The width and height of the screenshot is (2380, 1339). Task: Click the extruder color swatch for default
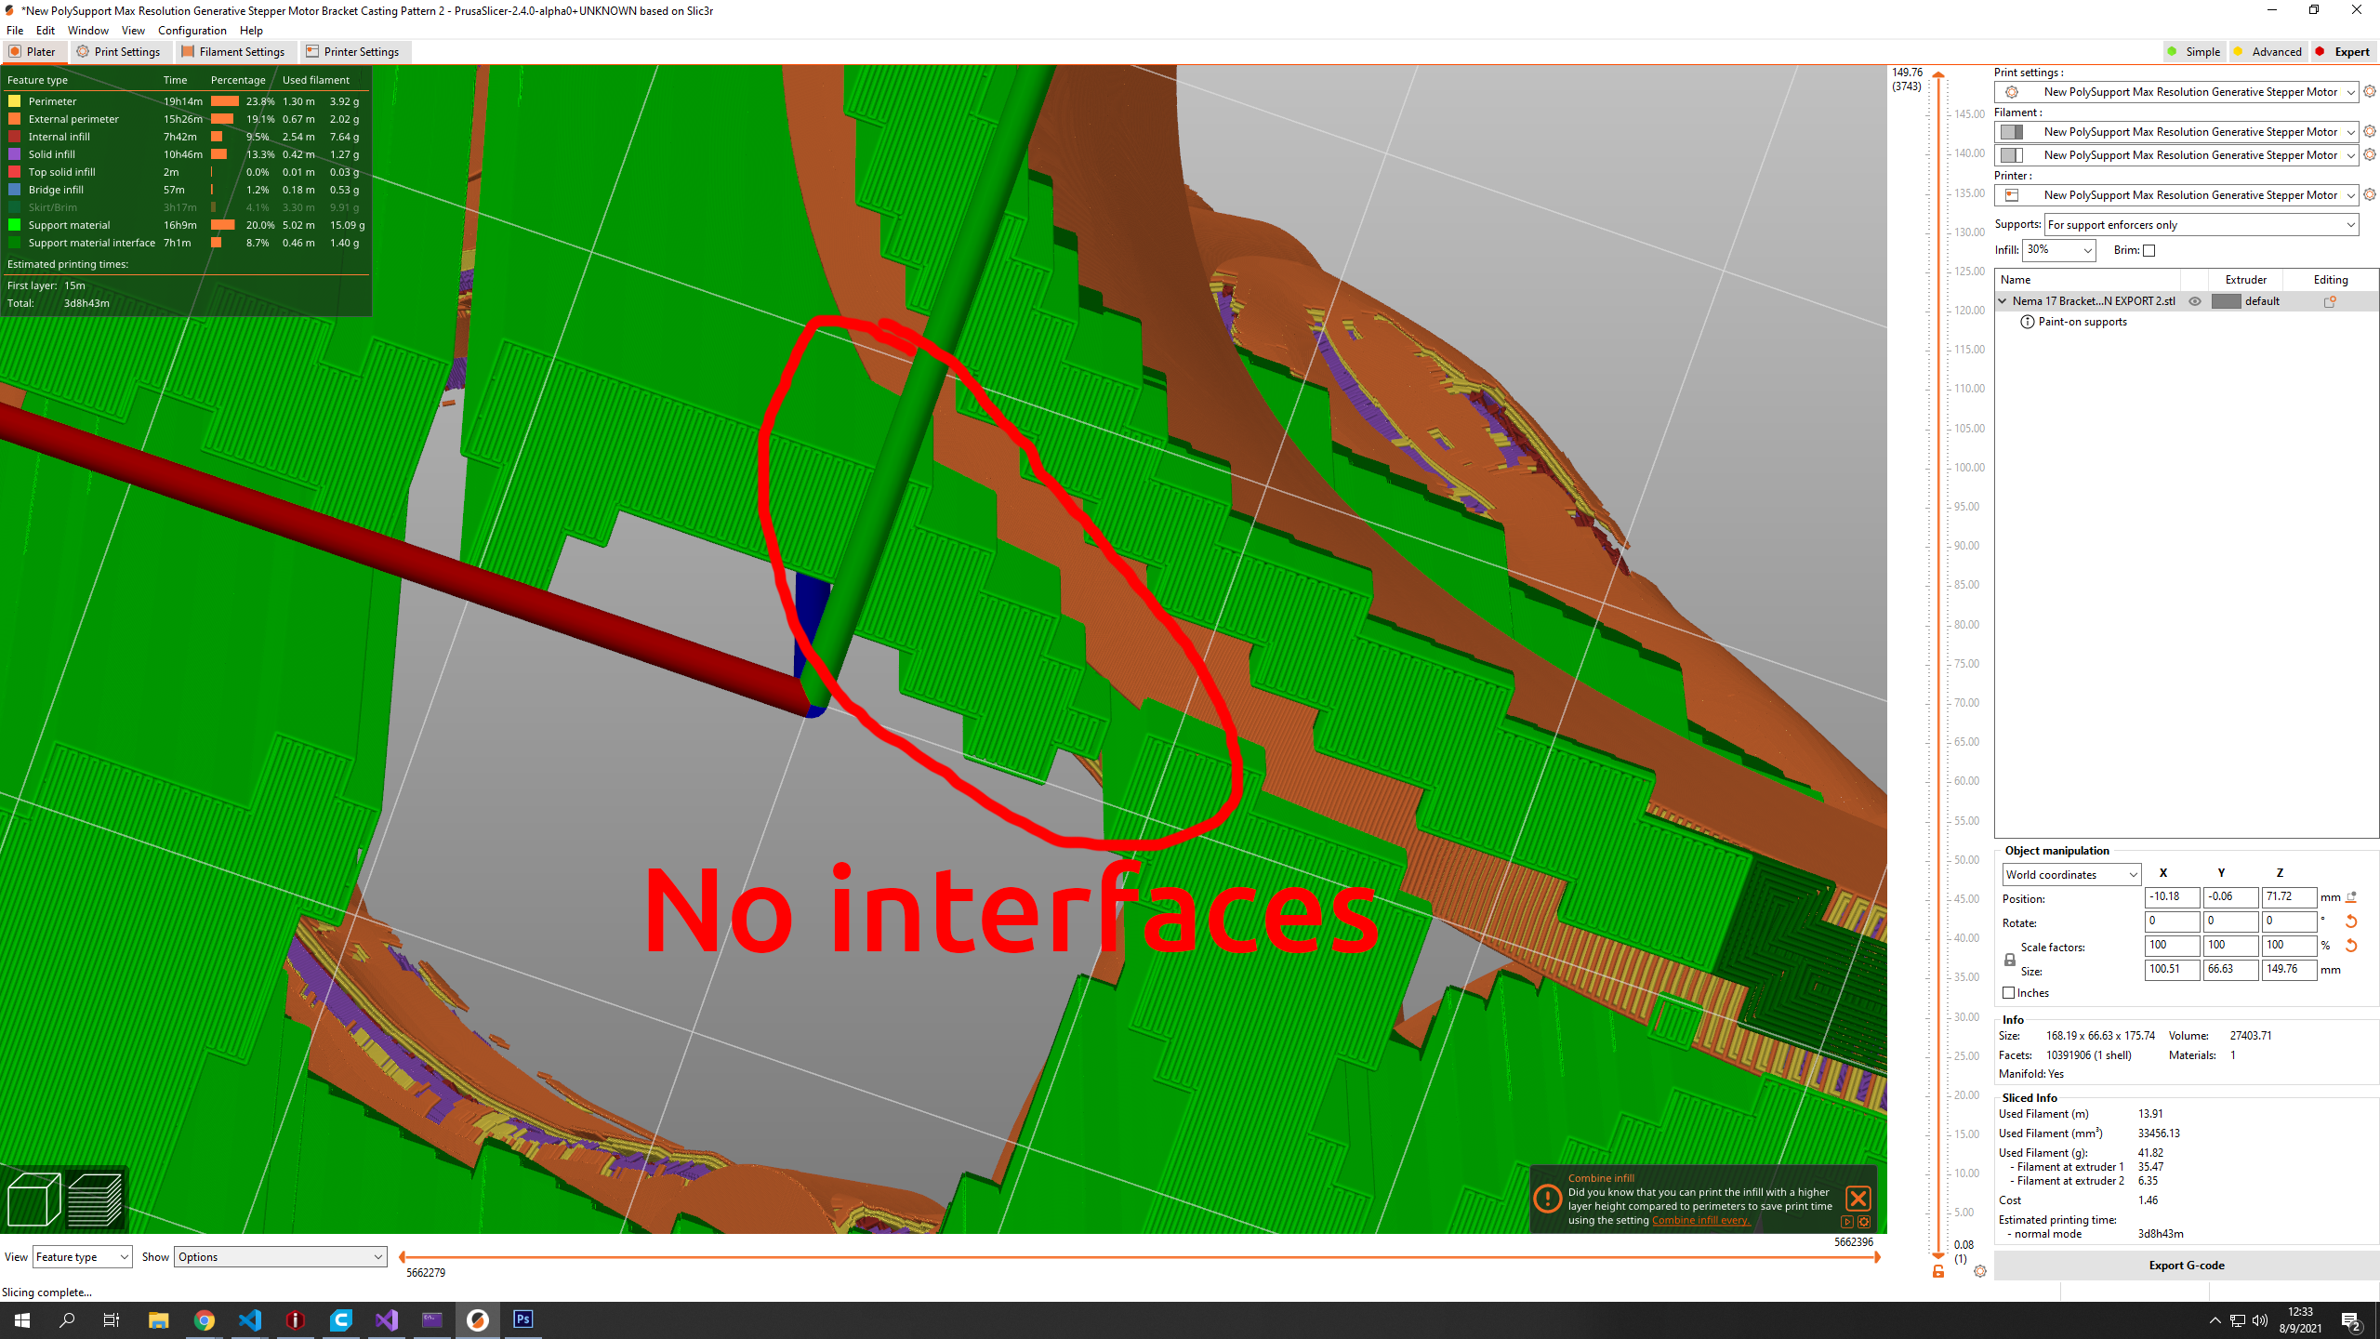tap(2226, 301)
